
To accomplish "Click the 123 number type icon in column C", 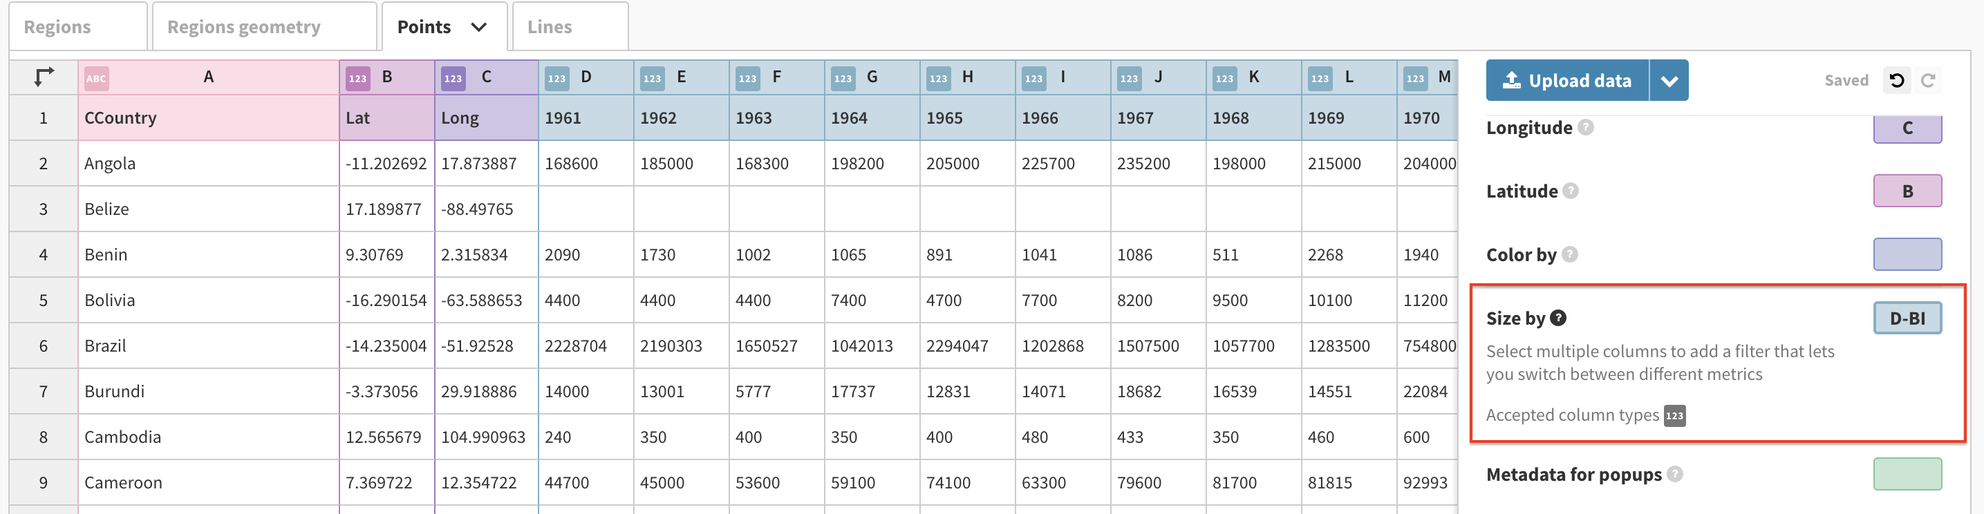I will (453, 79).
